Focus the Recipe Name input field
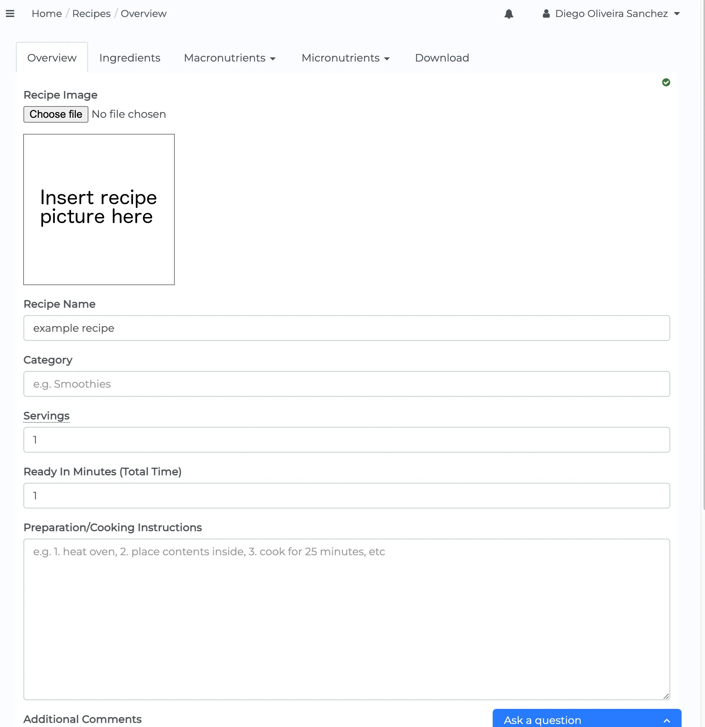This screenshot has width=705, height=727. (346, 328)
